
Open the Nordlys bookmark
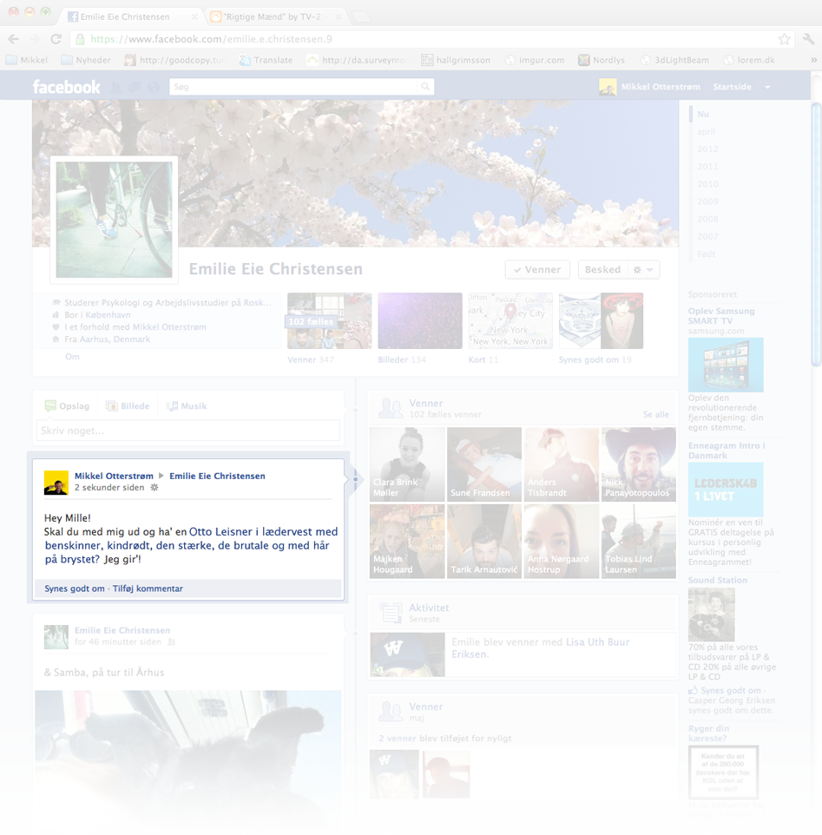click(602, 60)
